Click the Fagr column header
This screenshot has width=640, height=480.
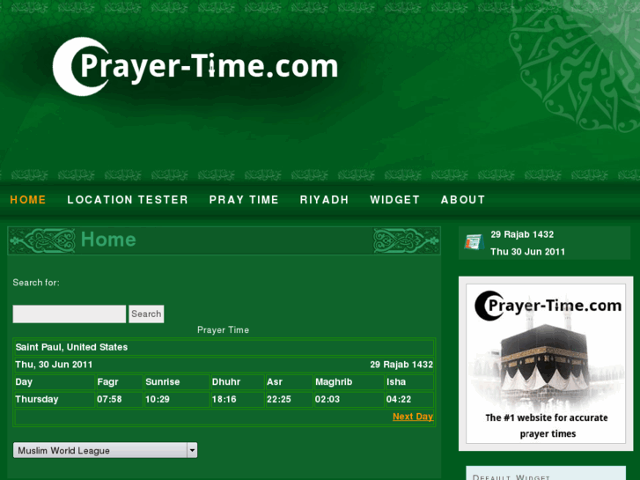[x=119, y=382]
